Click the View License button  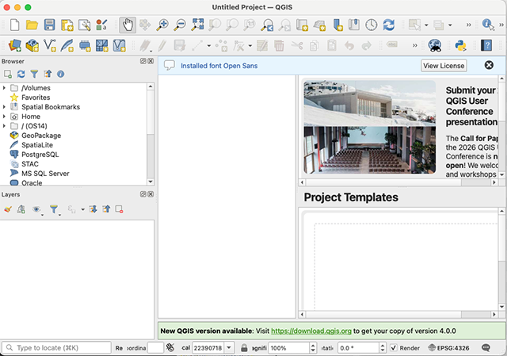click(x=444, y=66)
